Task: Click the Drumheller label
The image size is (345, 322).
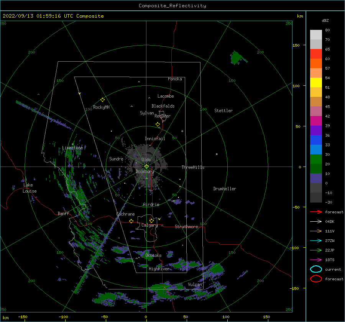Action: pyautogui.click(x=225, y=189)
